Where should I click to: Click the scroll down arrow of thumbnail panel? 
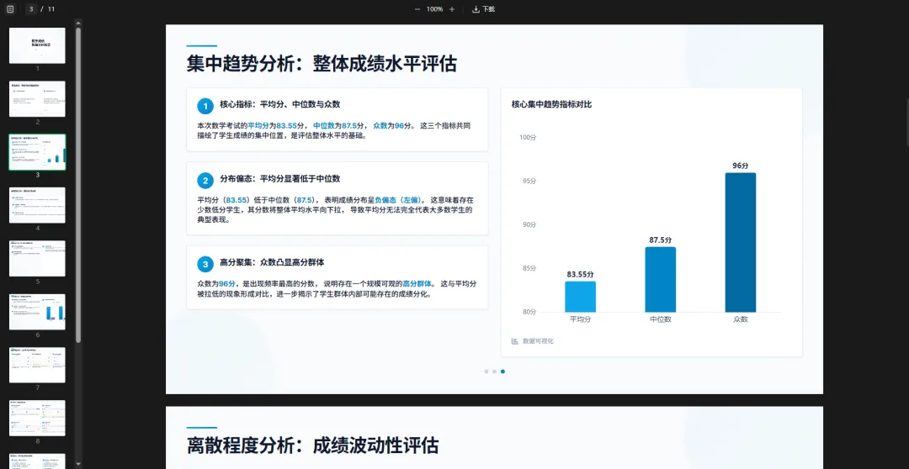[x=78, y=464]
